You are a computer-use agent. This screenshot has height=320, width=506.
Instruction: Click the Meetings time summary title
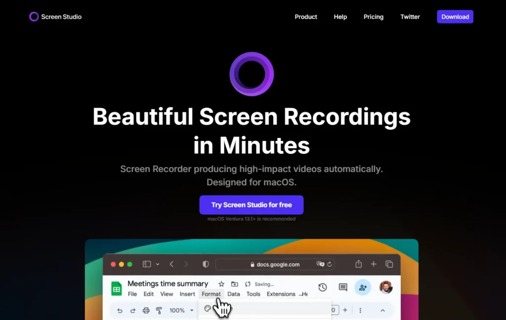coord(168,284)
